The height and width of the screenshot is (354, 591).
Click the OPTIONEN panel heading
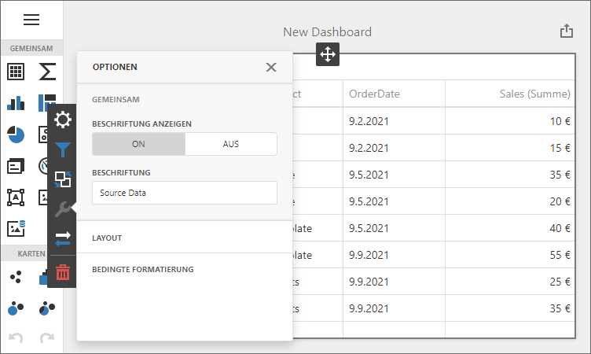coord(115,67)
